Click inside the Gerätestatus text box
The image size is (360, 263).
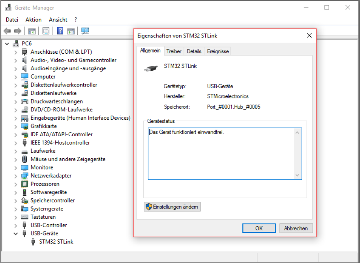[x=225, y=154]
